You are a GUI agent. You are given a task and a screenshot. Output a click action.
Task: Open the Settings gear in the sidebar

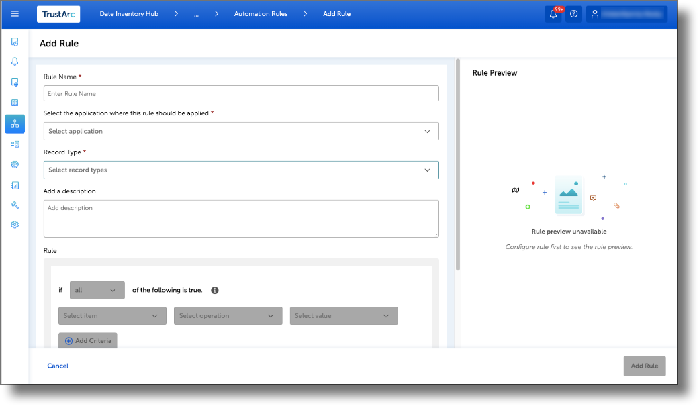[14, 224]
